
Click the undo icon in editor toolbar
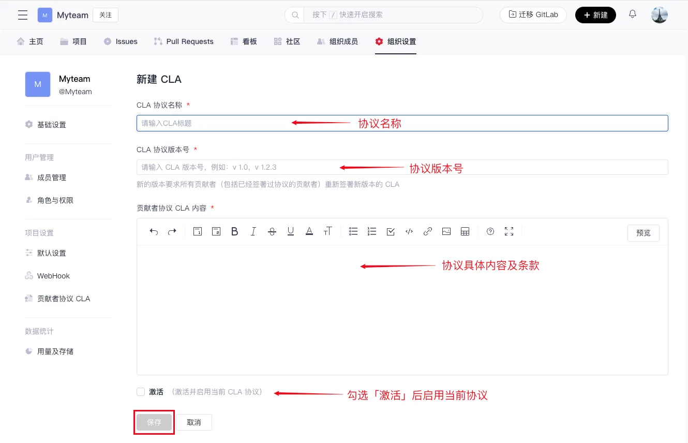pos(154,232)
